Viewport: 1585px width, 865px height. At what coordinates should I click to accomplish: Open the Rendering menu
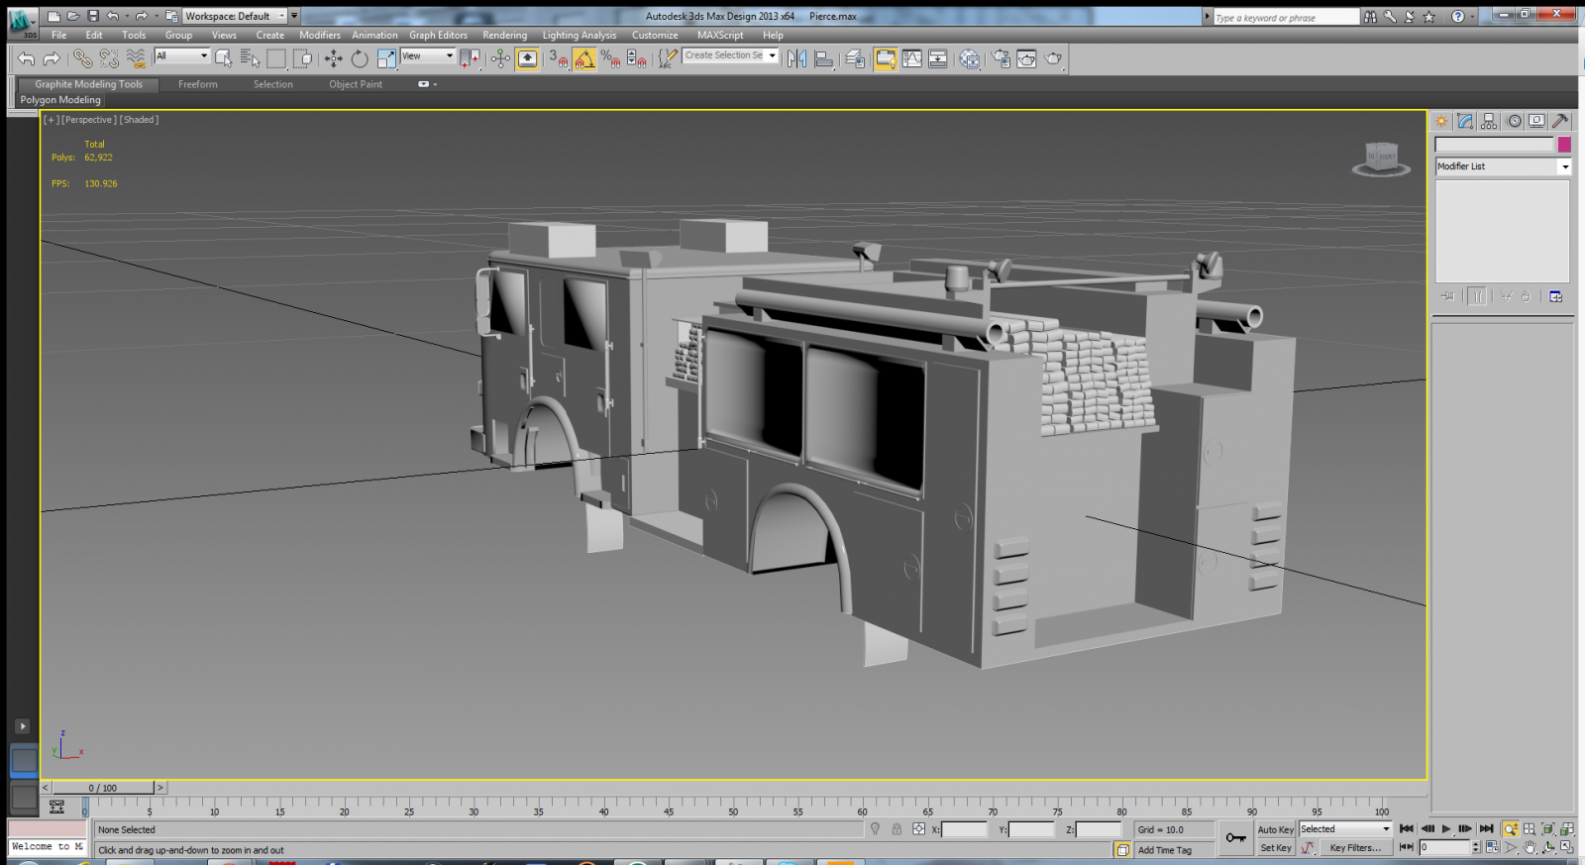pos(504,35)
